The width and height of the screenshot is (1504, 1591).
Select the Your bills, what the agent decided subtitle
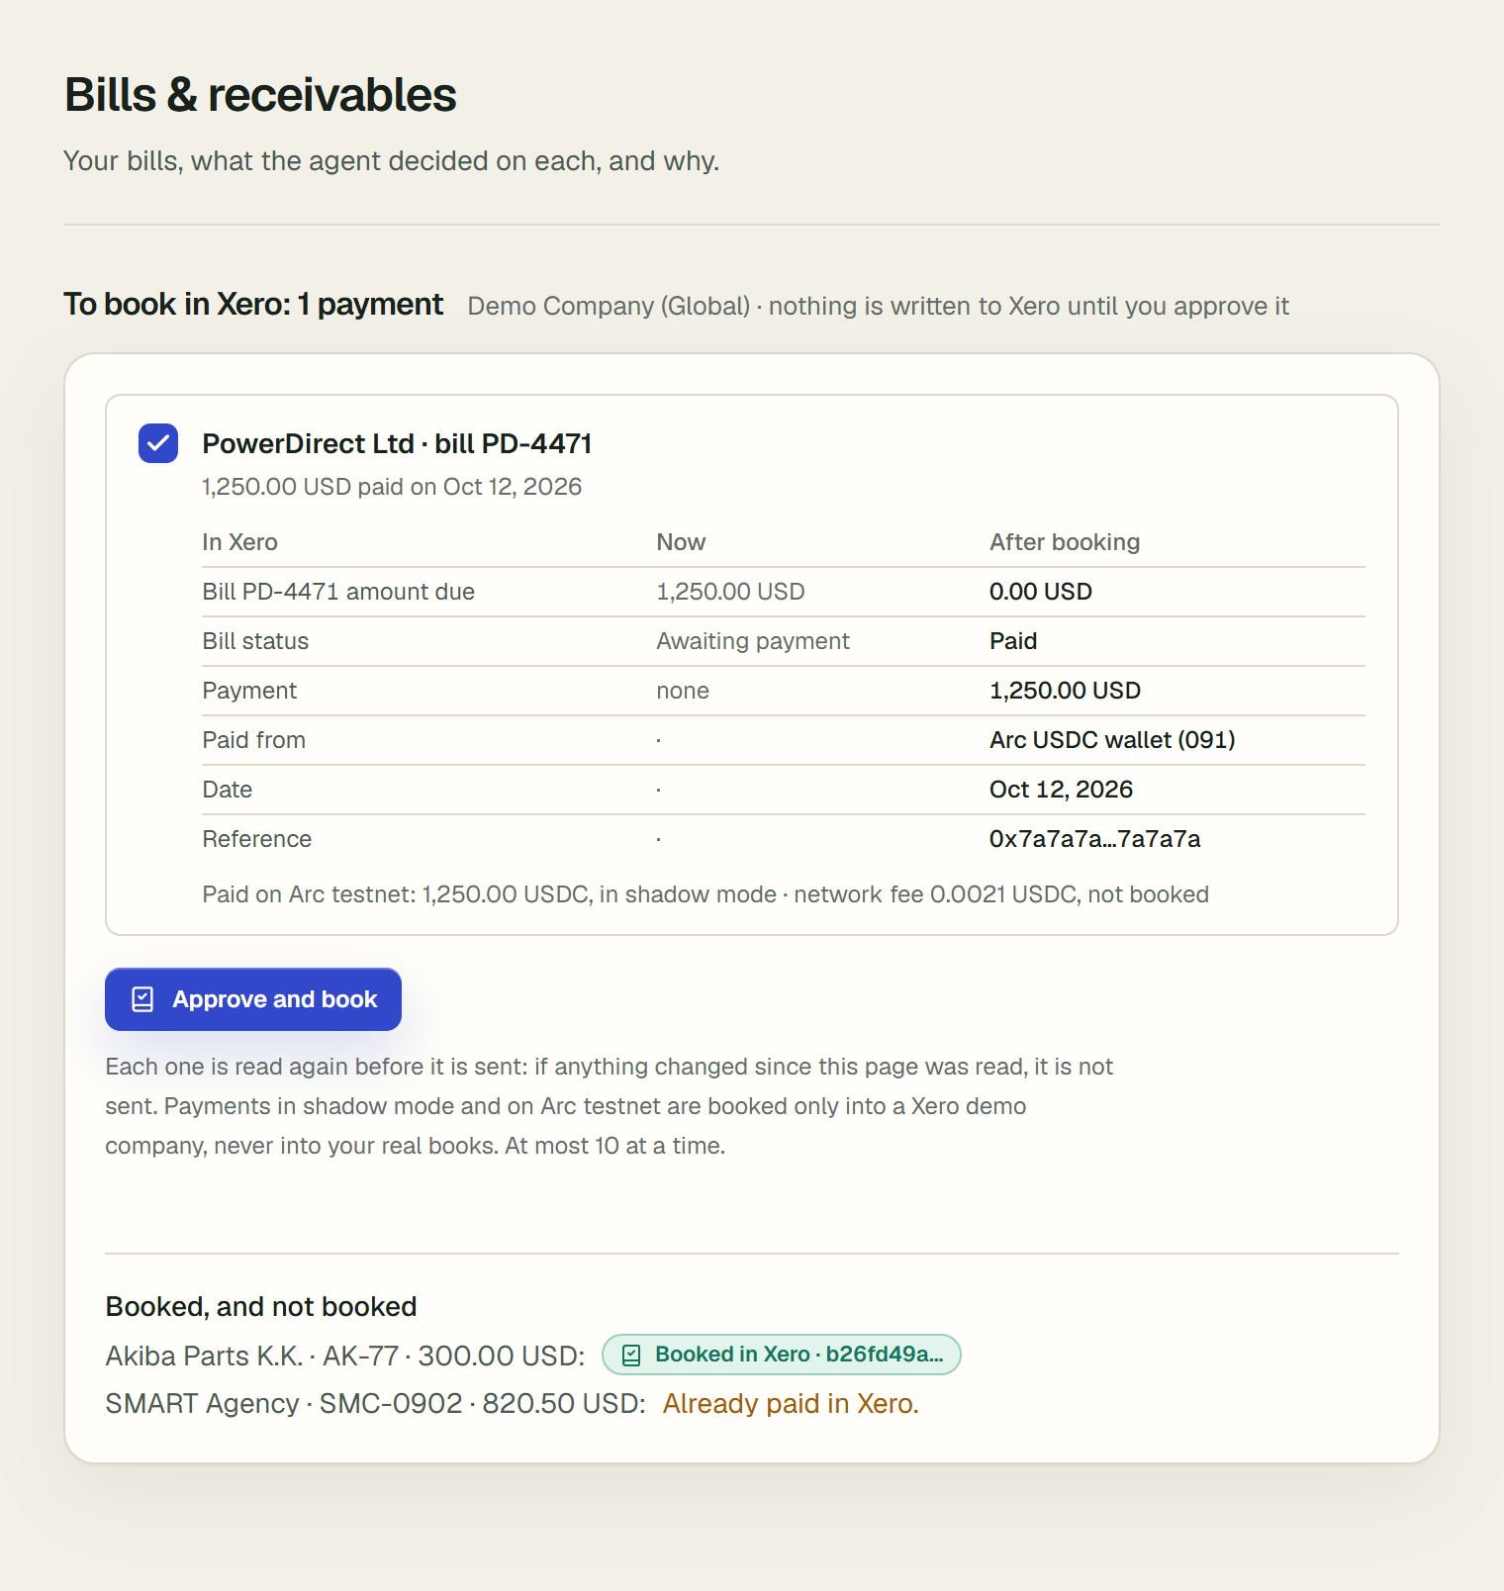click(392, 161)
